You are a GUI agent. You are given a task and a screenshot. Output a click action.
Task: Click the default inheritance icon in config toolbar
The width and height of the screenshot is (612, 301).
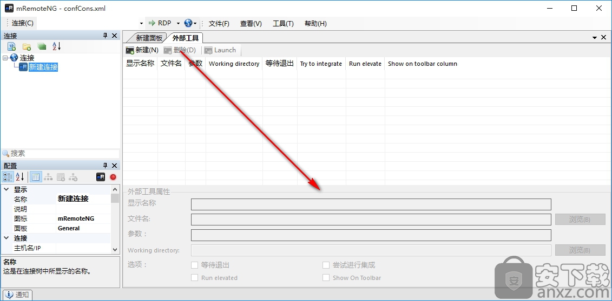(x=74, y=177)
